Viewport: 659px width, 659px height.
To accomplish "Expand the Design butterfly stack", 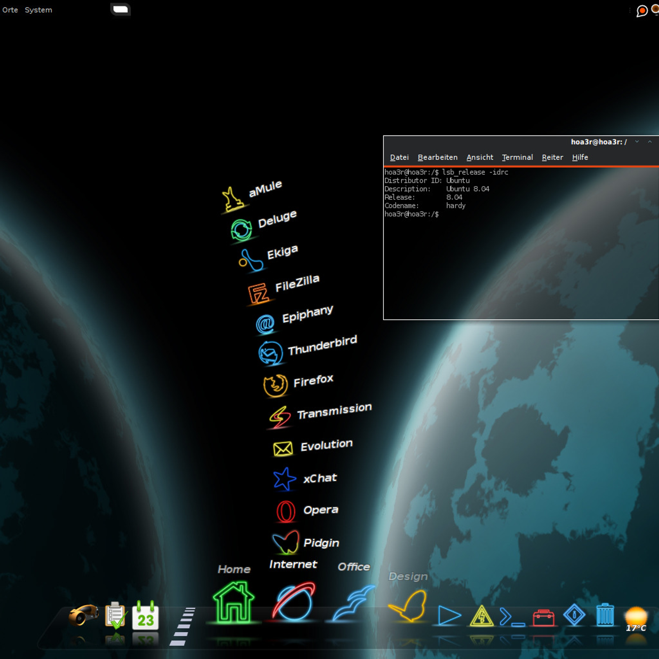I will click(408, 605).
